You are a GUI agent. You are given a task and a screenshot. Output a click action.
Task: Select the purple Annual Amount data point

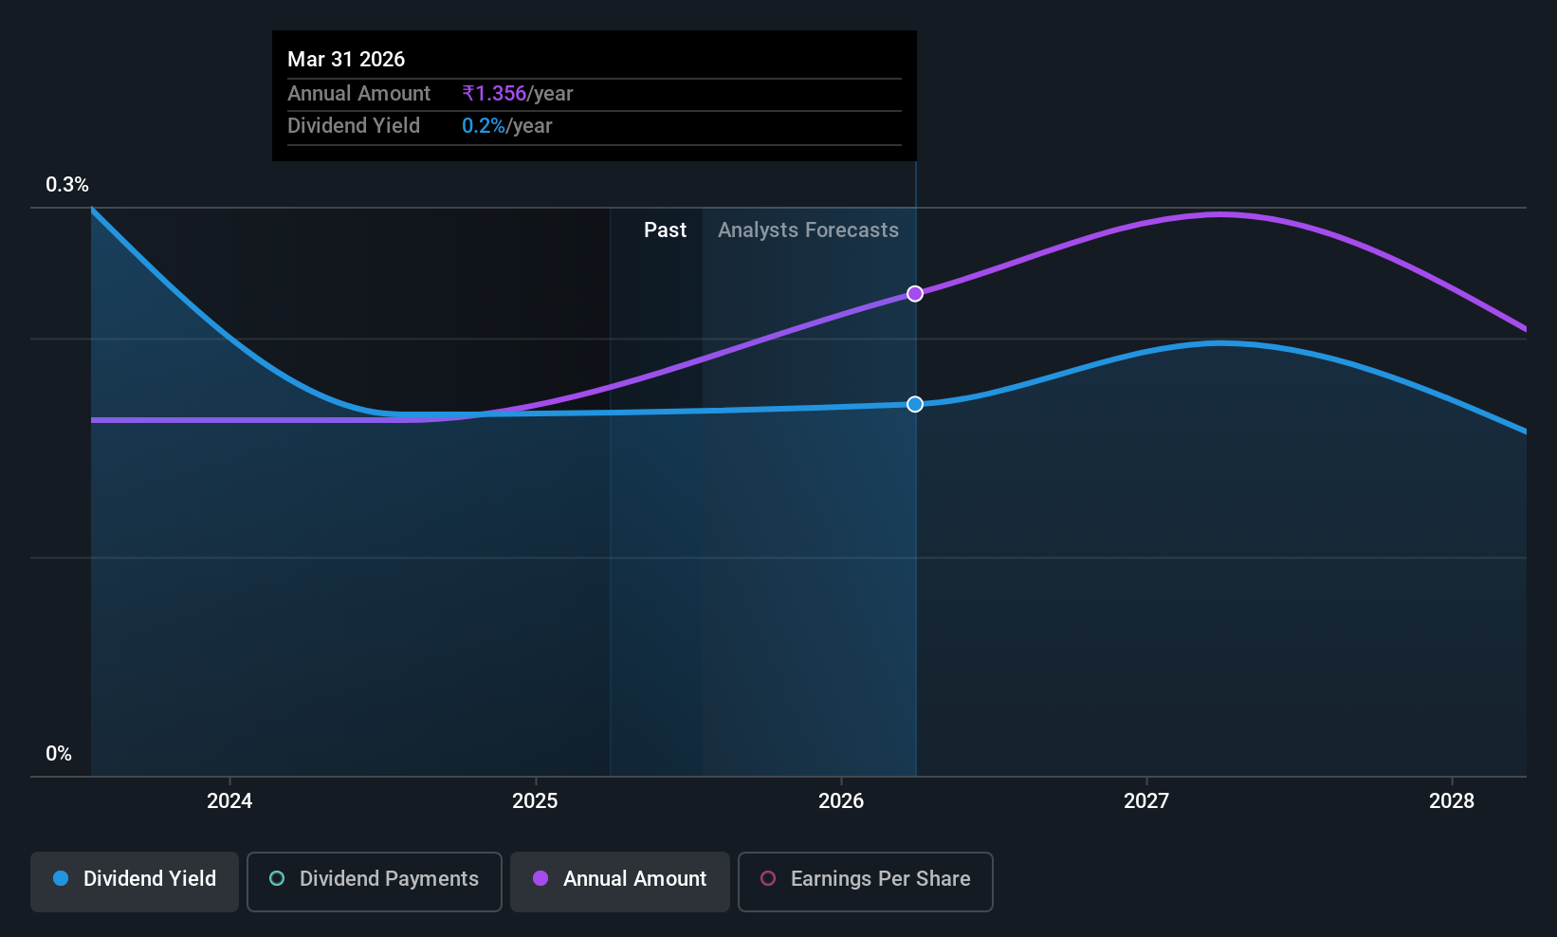pyautogui.click(x=915, y=294)
